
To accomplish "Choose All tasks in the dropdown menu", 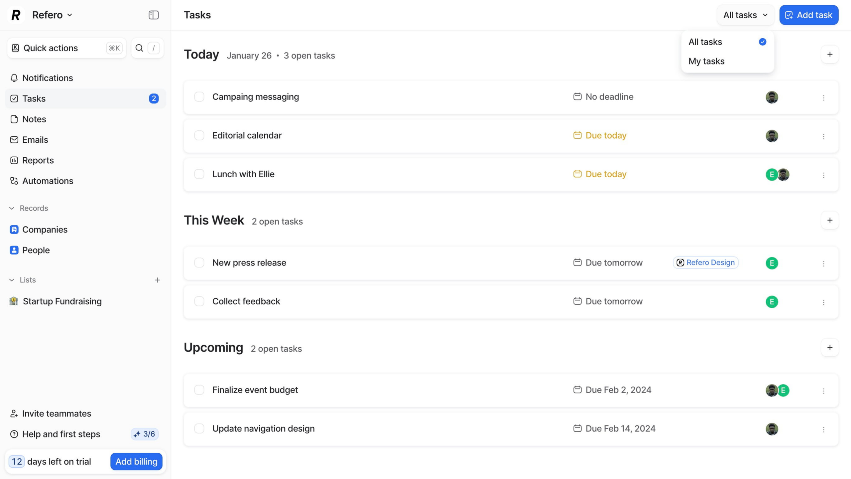I will (x=705, y=42).
